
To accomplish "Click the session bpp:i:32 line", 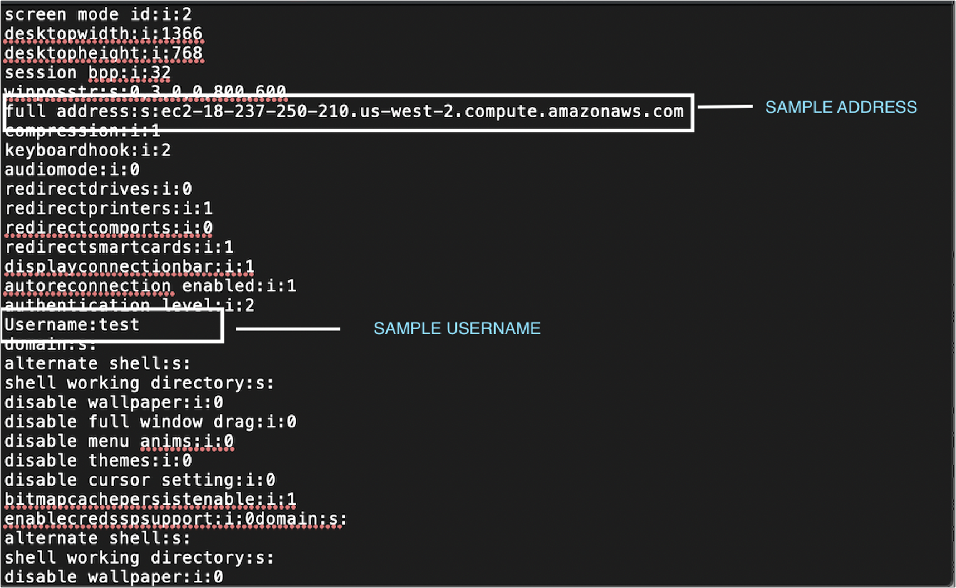I will click(87, 72).
